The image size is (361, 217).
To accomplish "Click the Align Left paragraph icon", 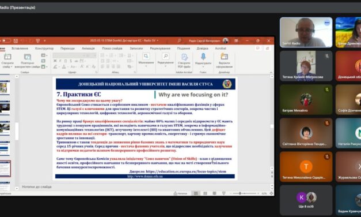I will click(102, 66).
